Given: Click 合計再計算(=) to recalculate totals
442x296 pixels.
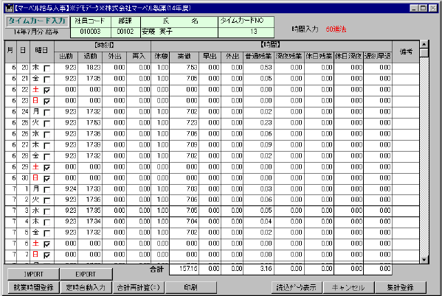Looking at the screenshot, I should pyautogui.click(x=139, y=287).
